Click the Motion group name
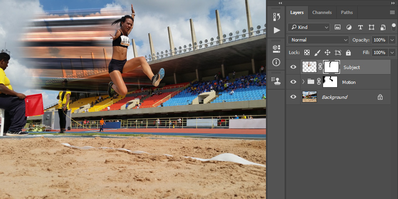The width and height of the screenshot is (398, 199). click(349, 82)
